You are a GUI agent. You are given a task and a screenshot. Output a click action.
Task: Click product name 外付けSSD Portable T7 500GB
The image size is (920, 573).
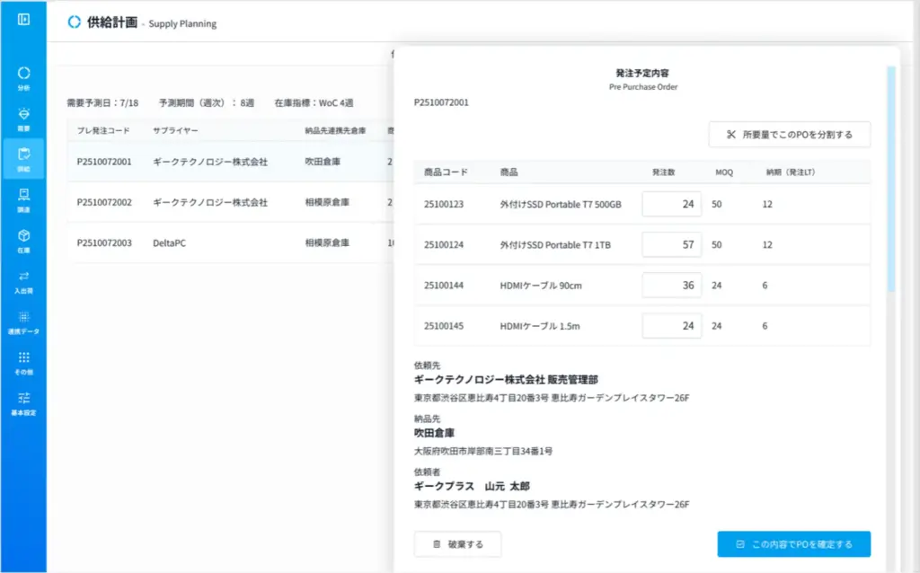pos(561,204)
